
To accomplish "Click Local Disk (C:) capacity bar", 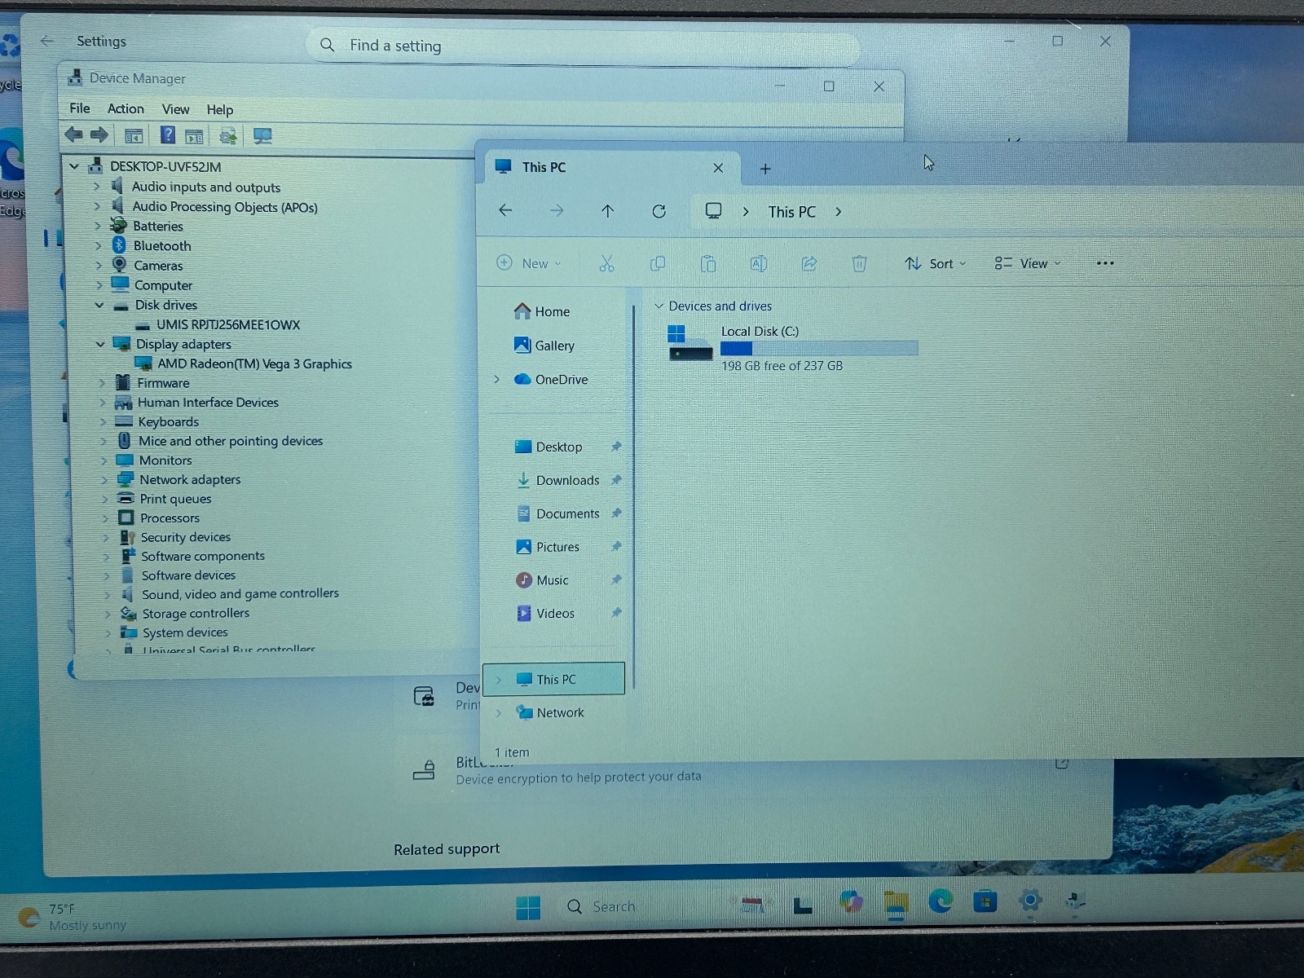I will tap(819, 348).
